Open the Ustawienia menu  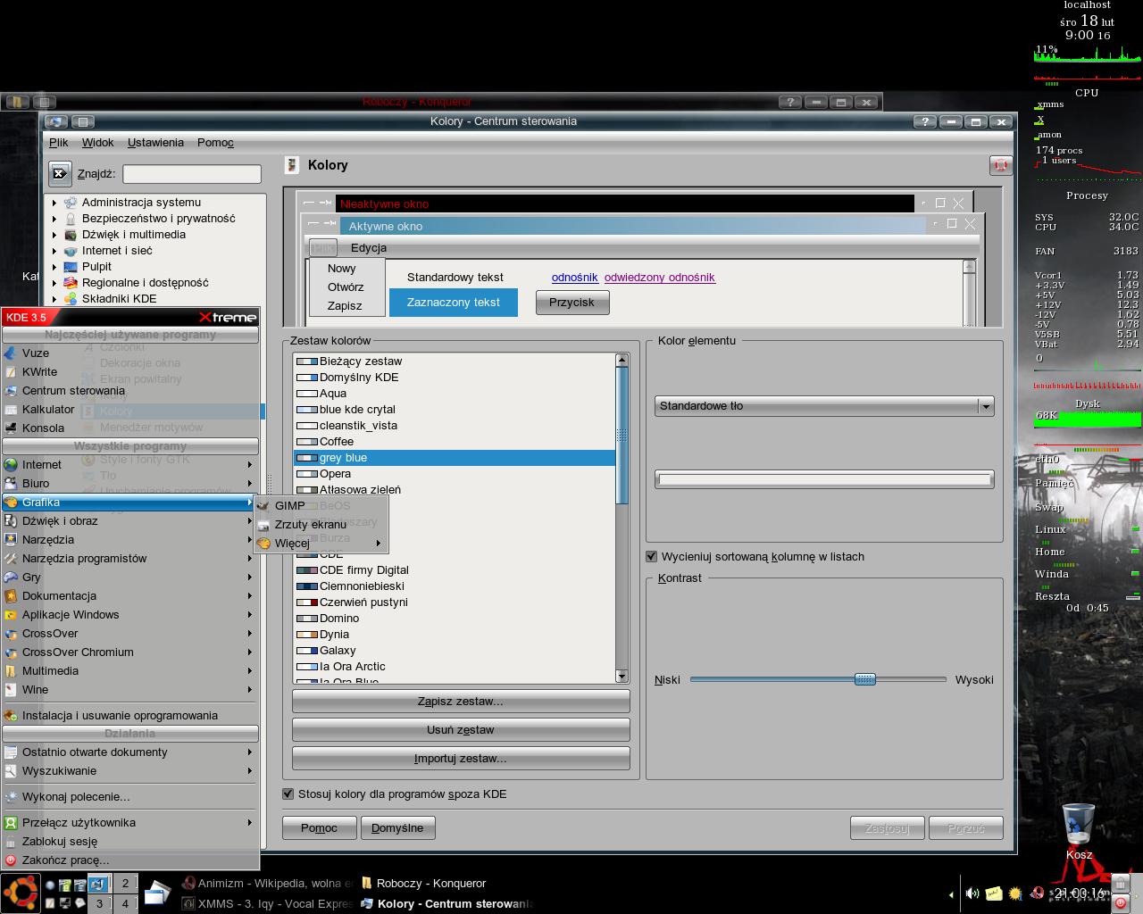tap(155, 142)
